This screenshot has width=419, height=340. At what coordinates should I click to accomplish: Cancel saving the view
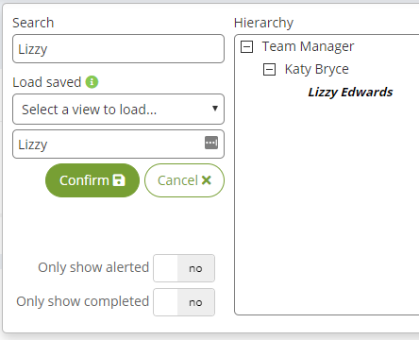184,180
